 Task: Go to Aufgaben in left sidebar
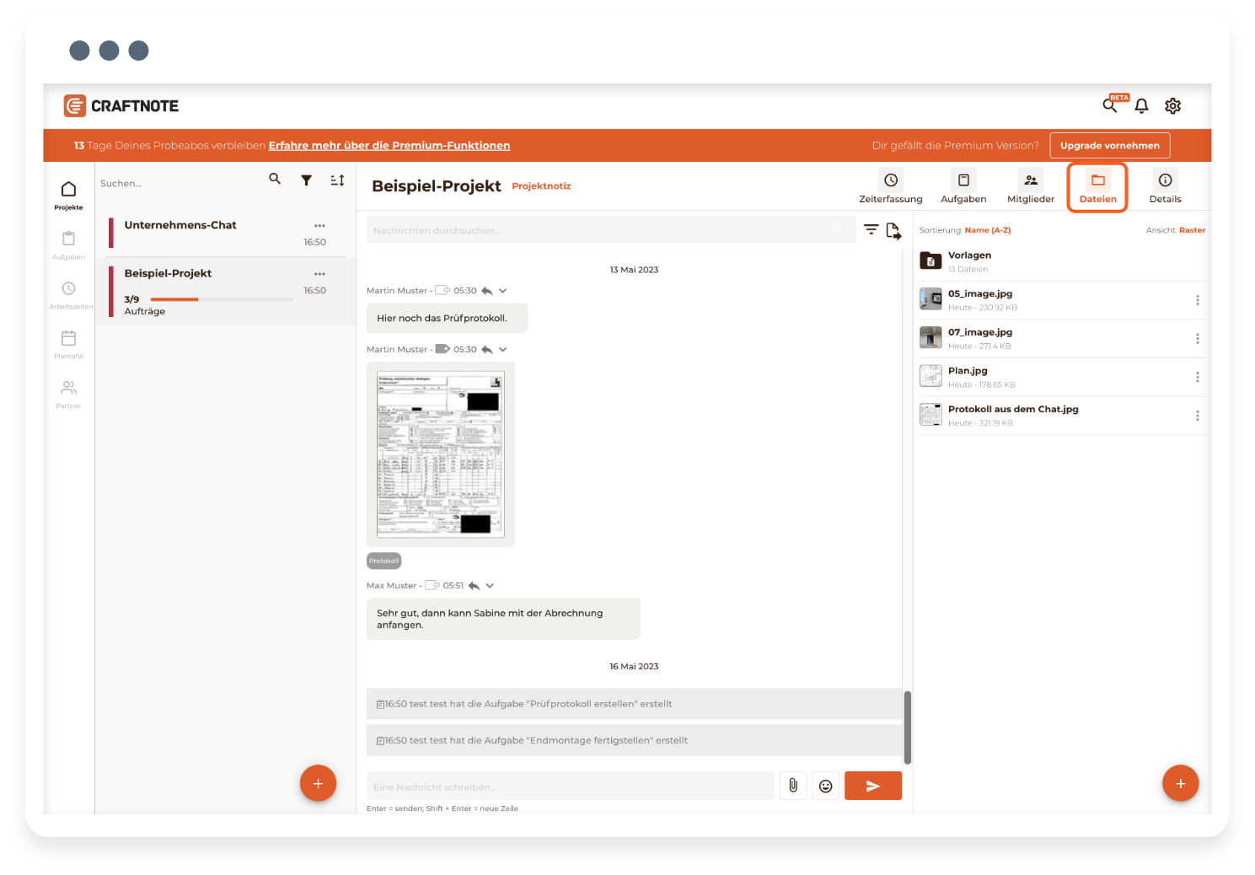(x=69, y=244)
